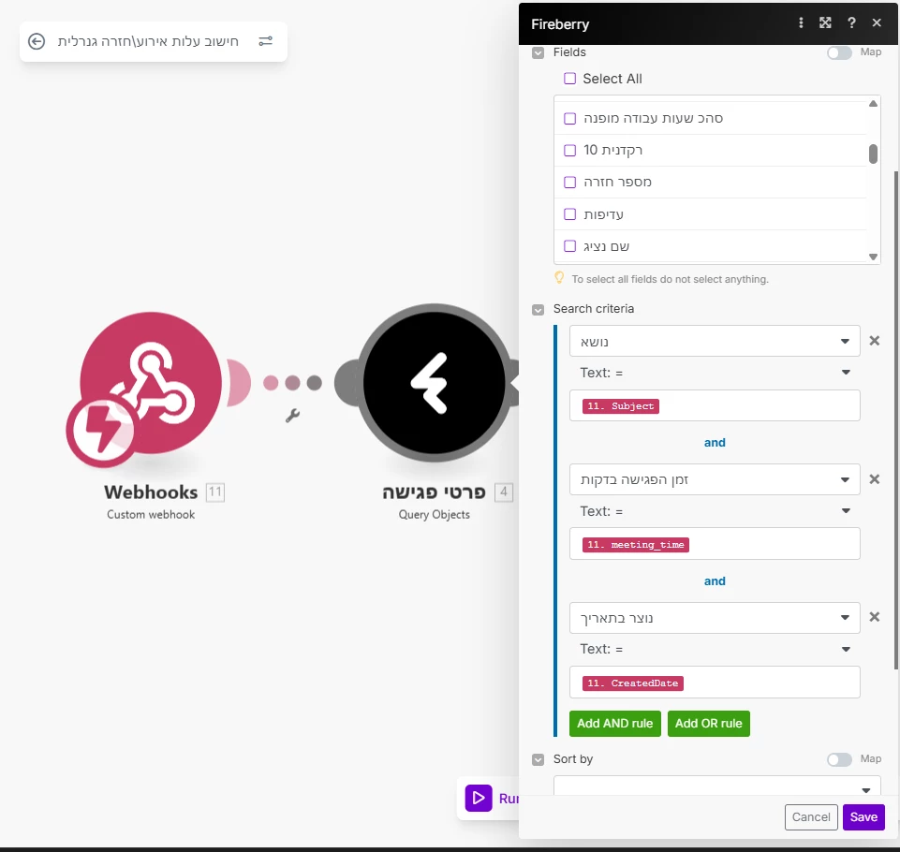This screenshot has height=852, width=900.
Task: Open the זמן הפגישה בדקות field dropdown
Action: [715, 479]
